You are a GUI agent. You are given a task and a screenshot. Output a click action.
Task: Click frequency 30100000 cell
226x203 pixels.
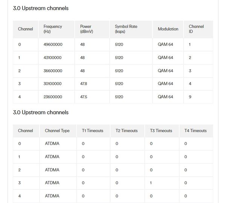[56, 84]
